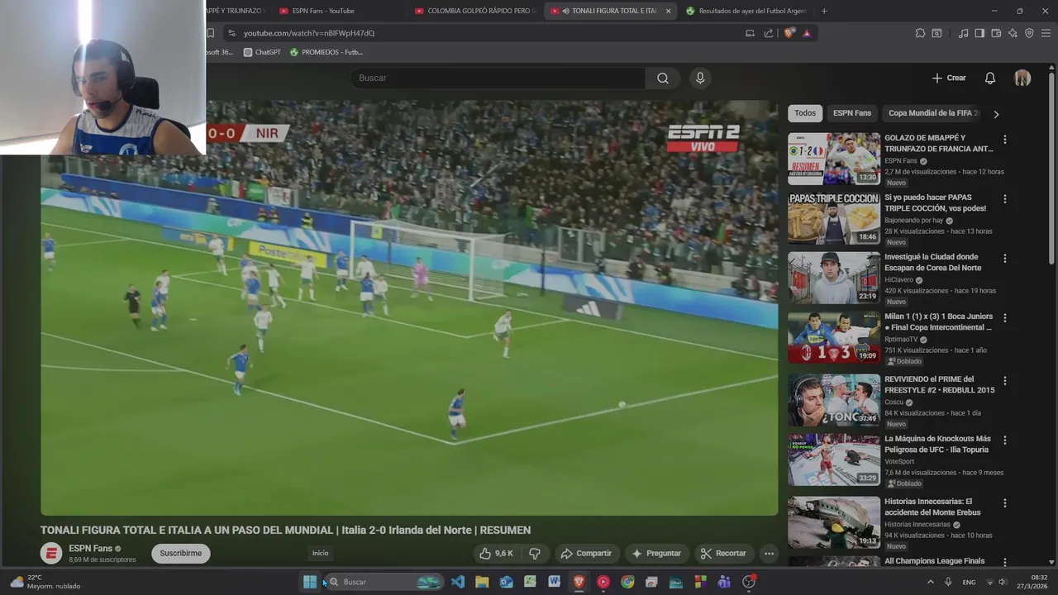
Task: Select the ESPN Fans filter chip
Action: 852,113
